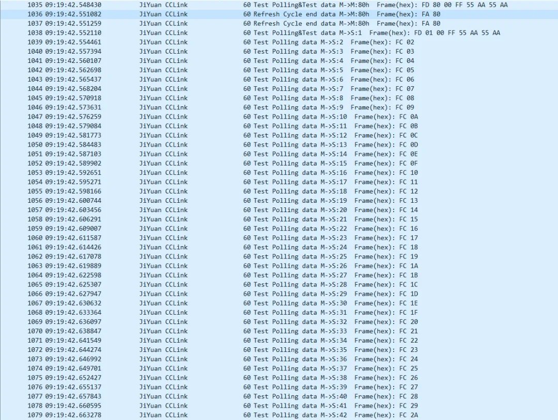Click timestamp 09:19:42.557394
The image size is (558, 420).
(73, 52)
